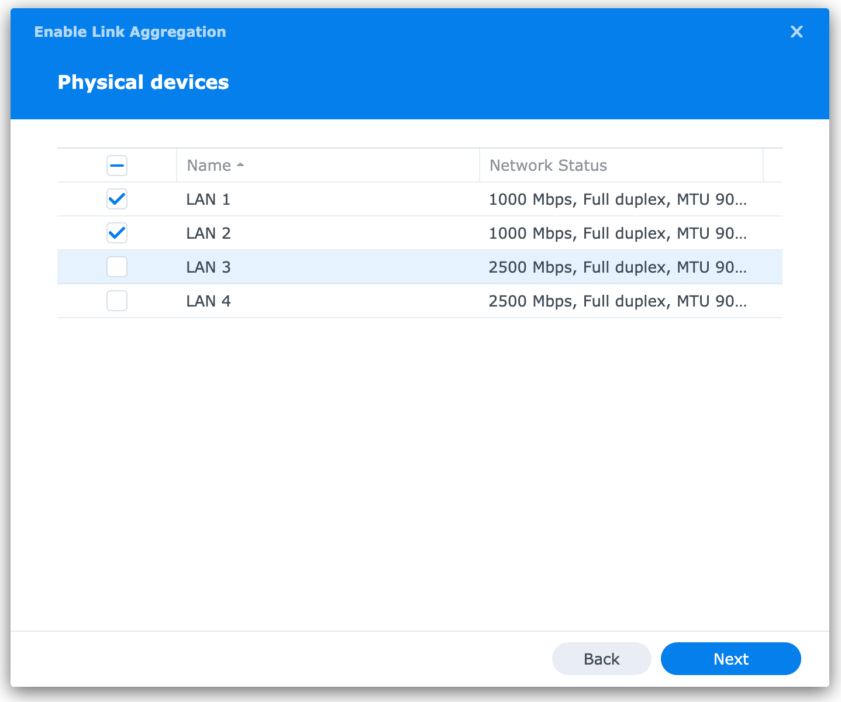Sort by the Name column header

328,166
